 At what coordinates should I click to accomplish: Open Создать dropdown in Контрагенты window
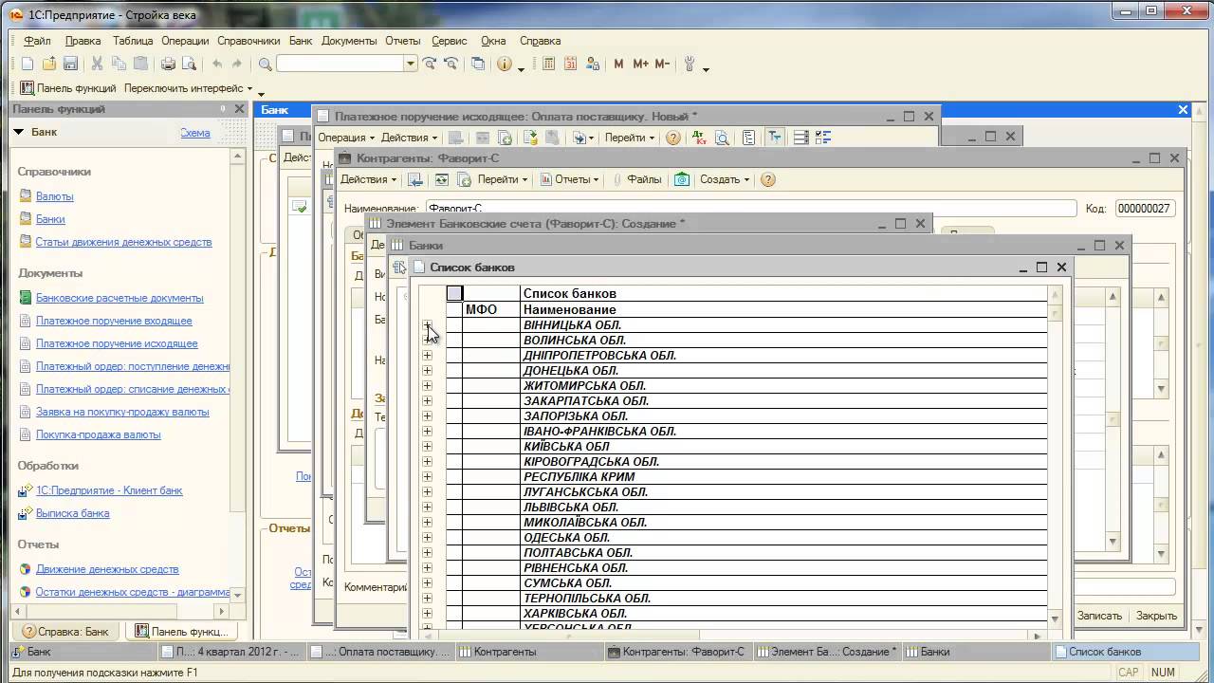[x=725, y=179]
